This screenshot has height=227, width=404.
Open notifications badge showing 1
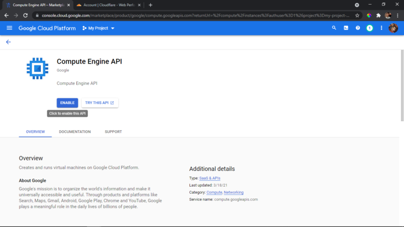tap(370, 28)
